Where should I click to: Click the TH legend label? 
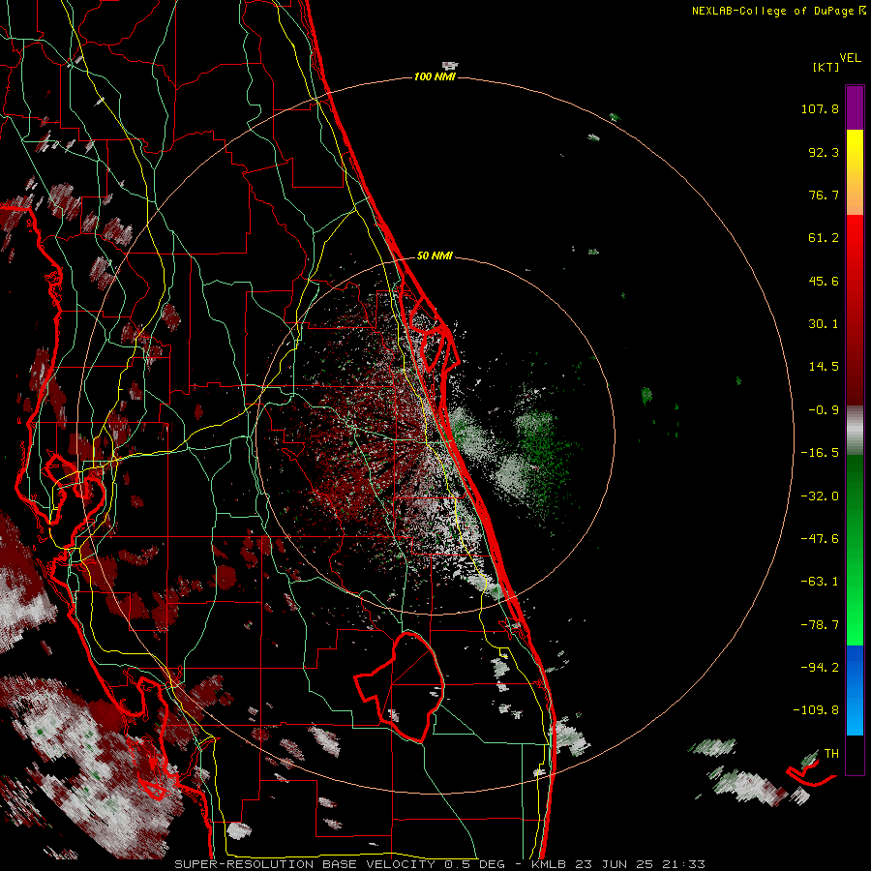point(831,754)
